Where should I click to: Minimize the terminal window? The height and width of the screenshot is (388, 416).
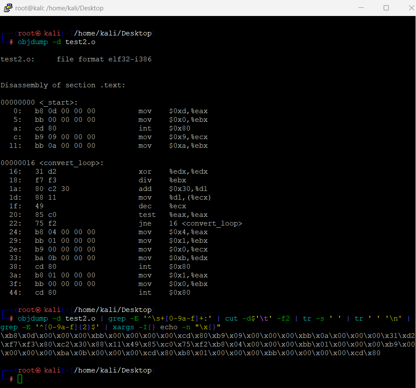pos(361,7)
